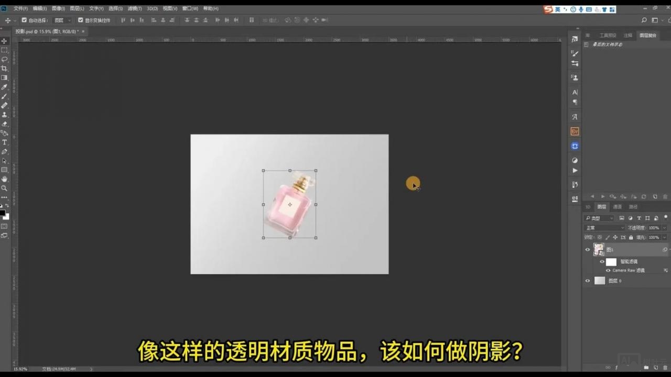The height and width of the screenshot is (377, 671).
Task: Open the blend mode dropdown showing 正常
Action: (x=603, y=227)
